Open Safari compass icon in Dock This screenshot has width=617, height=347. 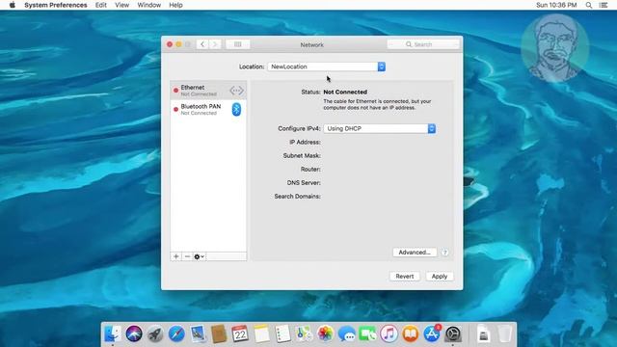176,334
